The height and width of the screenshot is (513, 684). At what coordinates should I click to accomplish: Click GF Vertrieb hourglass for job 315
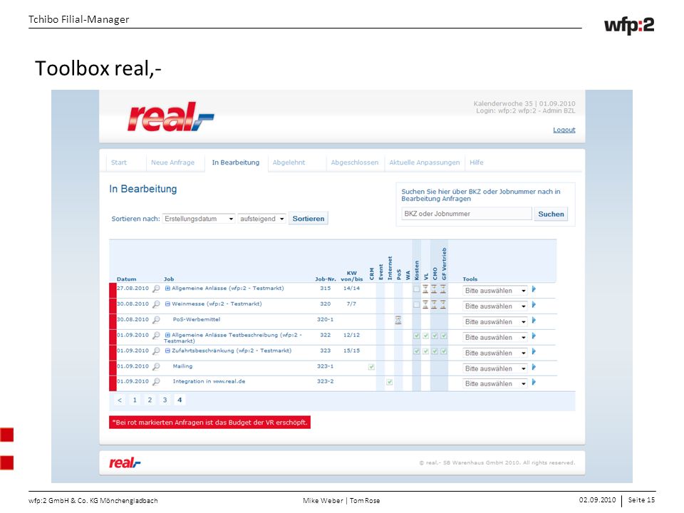point(443,289)
